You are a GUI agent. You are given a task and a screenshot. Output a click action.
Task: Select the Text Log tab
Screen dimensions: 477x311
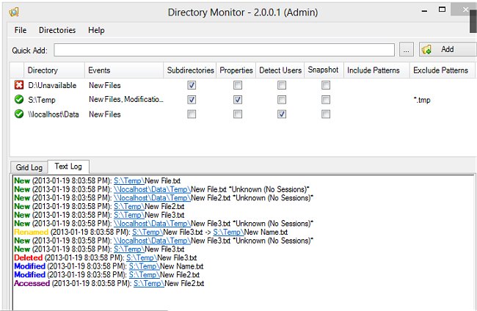click(x=68, y=167)
